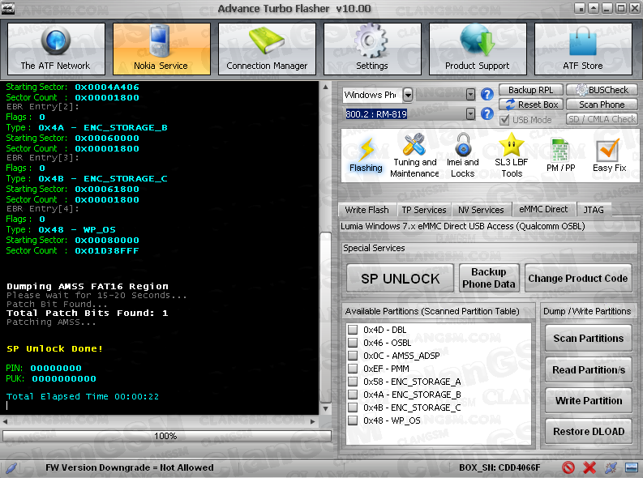
Task: Switch to the Write Flash tab
Action: 367,210
